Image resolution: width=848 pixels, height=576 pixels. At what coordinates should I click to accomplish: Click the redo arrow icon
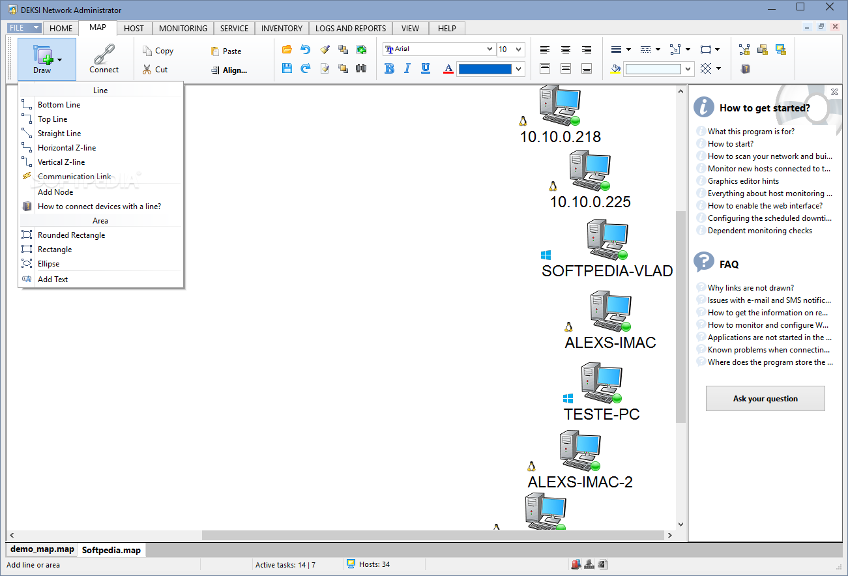[x=305, y=68]
